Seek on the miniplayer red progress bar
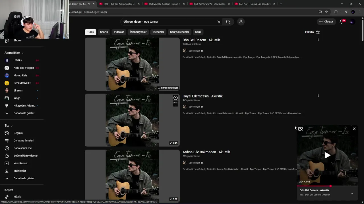The width and height of the screenshot is (364, 204). [x=327, y=186]
